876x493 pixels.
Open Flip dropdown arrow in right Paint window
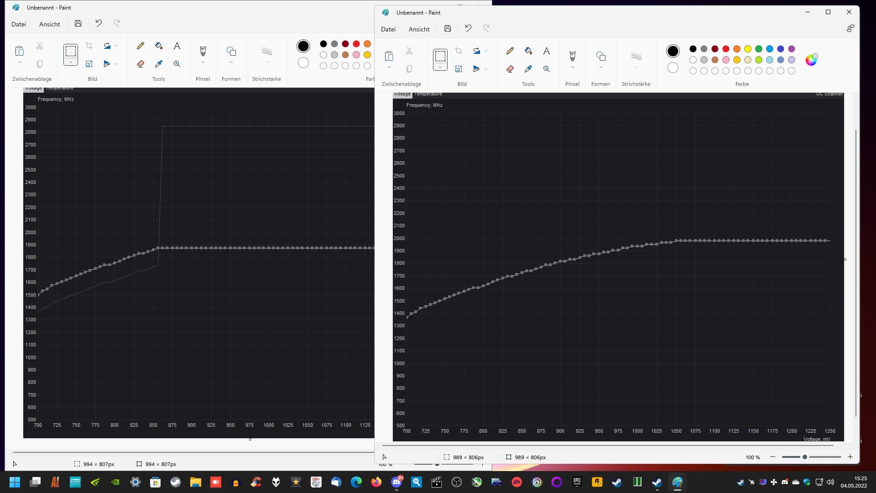point(486,69)
